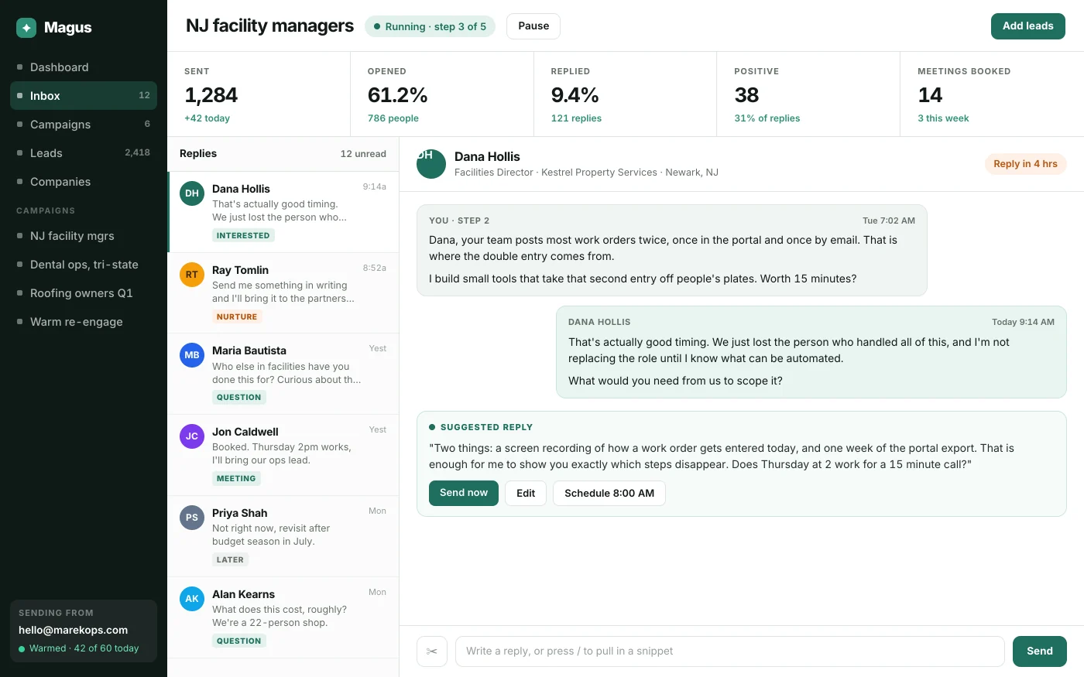Open Priya Shah's reply in the list

(x=283, y=537)
